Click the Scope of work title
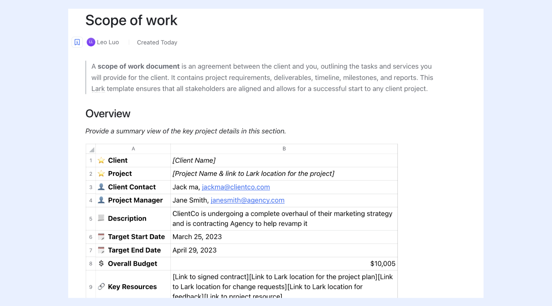The image size is (552, 306). click(x=131, y=20)
